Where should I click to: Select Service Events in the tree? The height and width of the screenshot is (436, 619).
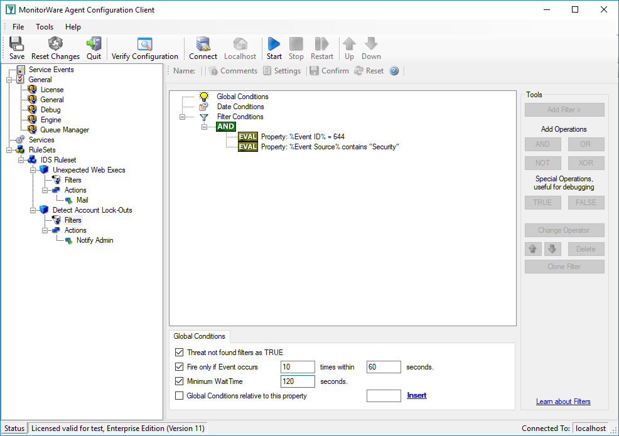pos(51,70)
